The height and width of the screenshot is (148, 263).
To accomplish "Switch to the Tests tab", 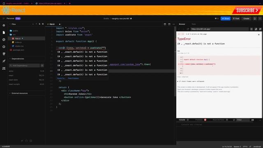I will 194,24.
